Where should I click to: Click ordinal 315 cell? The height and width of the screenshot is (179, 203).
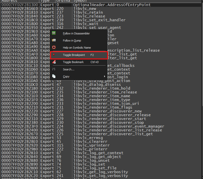60,145
